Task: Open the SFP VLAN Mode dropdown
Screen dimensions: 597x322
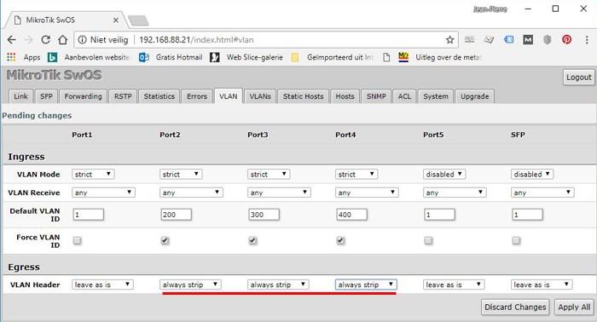Action: click(x=532, y=174)
